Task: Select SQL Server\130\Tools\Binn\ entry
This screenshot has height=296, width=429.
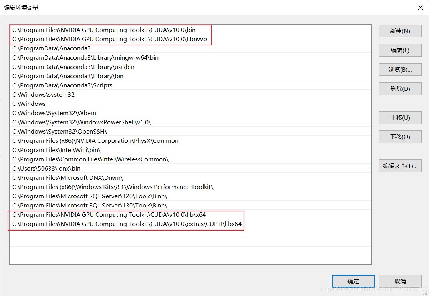Action: pos(190,206)
